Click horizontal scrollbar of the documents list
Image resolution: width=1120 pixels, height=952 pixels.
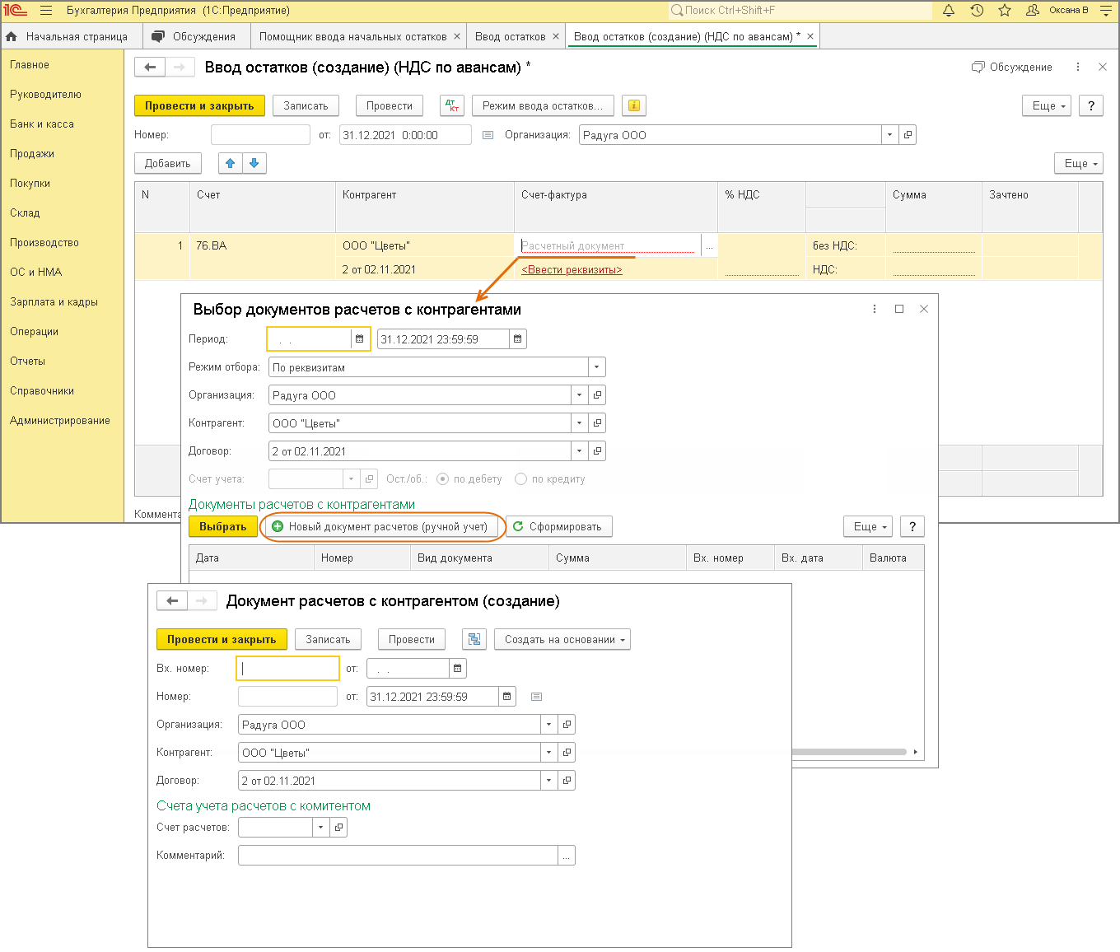[x=850, y=752]
